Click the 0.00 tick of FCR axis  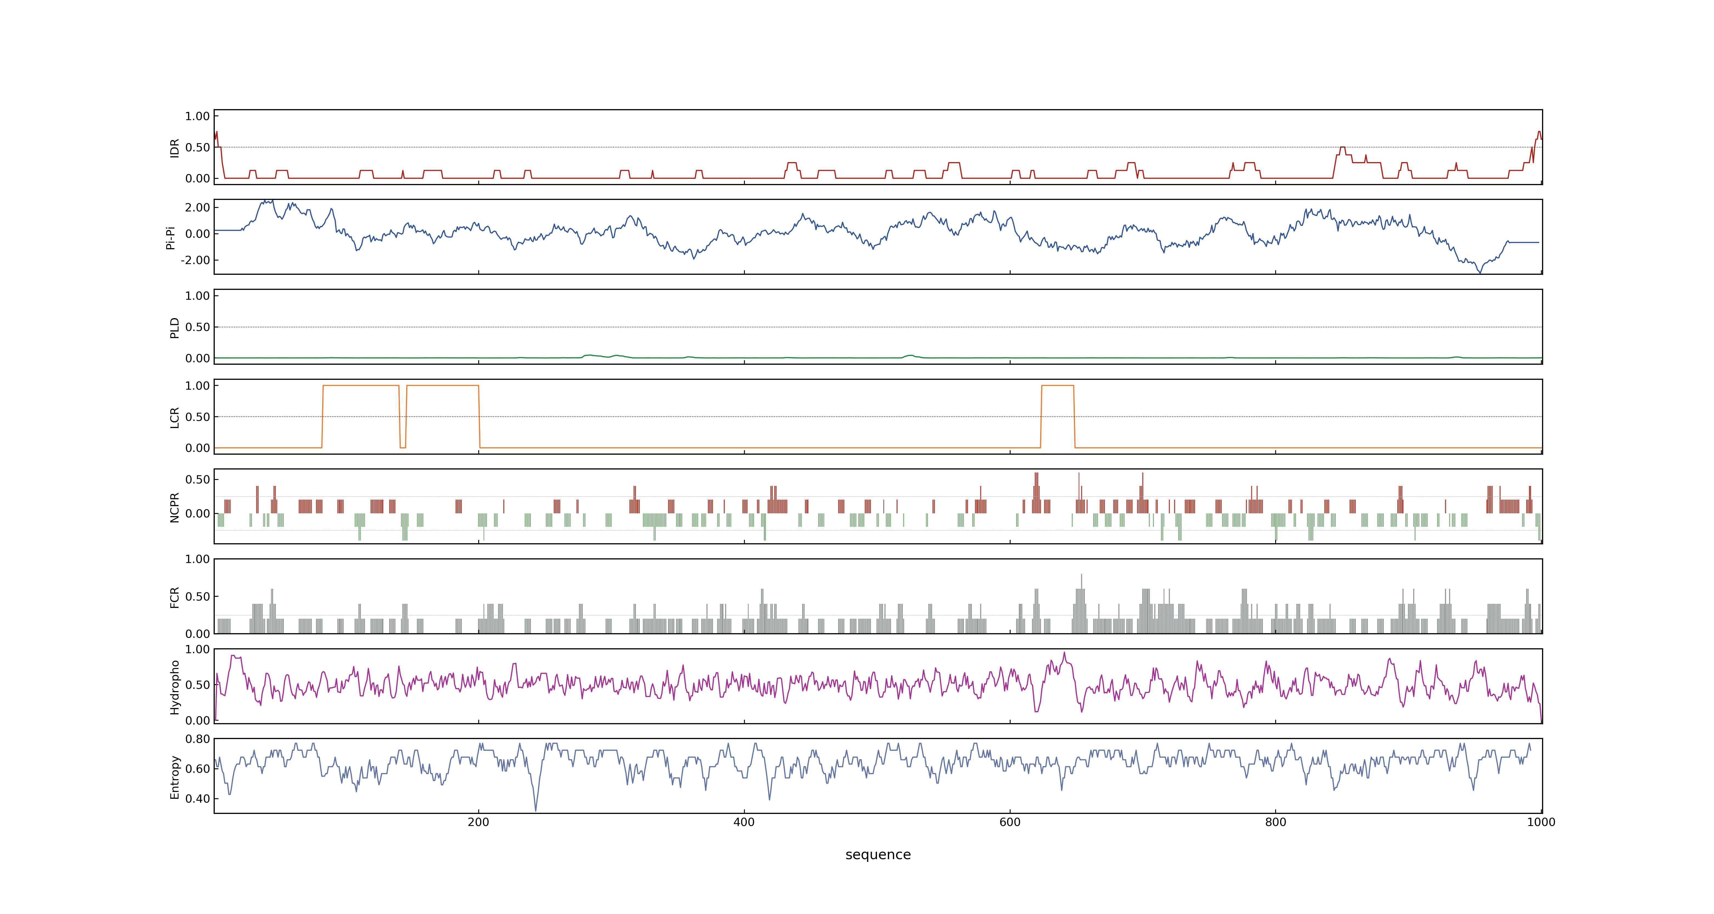(198, 634)
